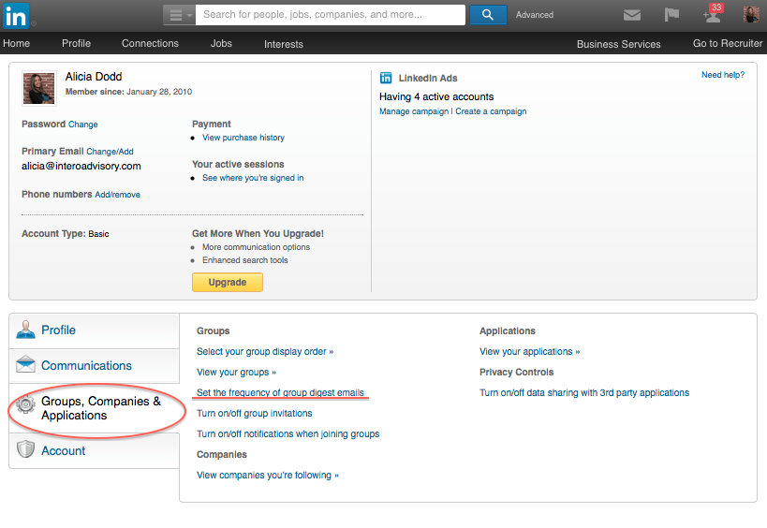Open the Interests menu item
Screen dimensions: 767x528
pyautogui.click(x=283, y=44)
